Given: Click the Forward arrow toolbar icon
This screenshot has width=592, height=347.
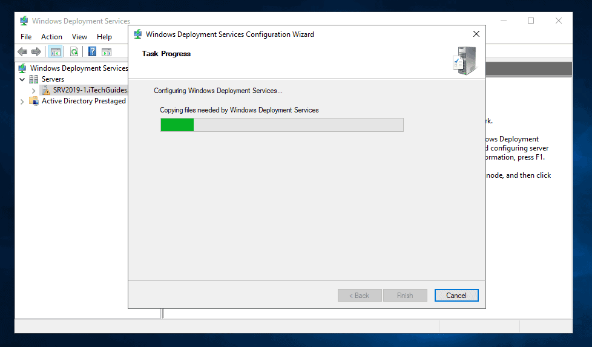Looking at the screenshot, I should [36, 52].
